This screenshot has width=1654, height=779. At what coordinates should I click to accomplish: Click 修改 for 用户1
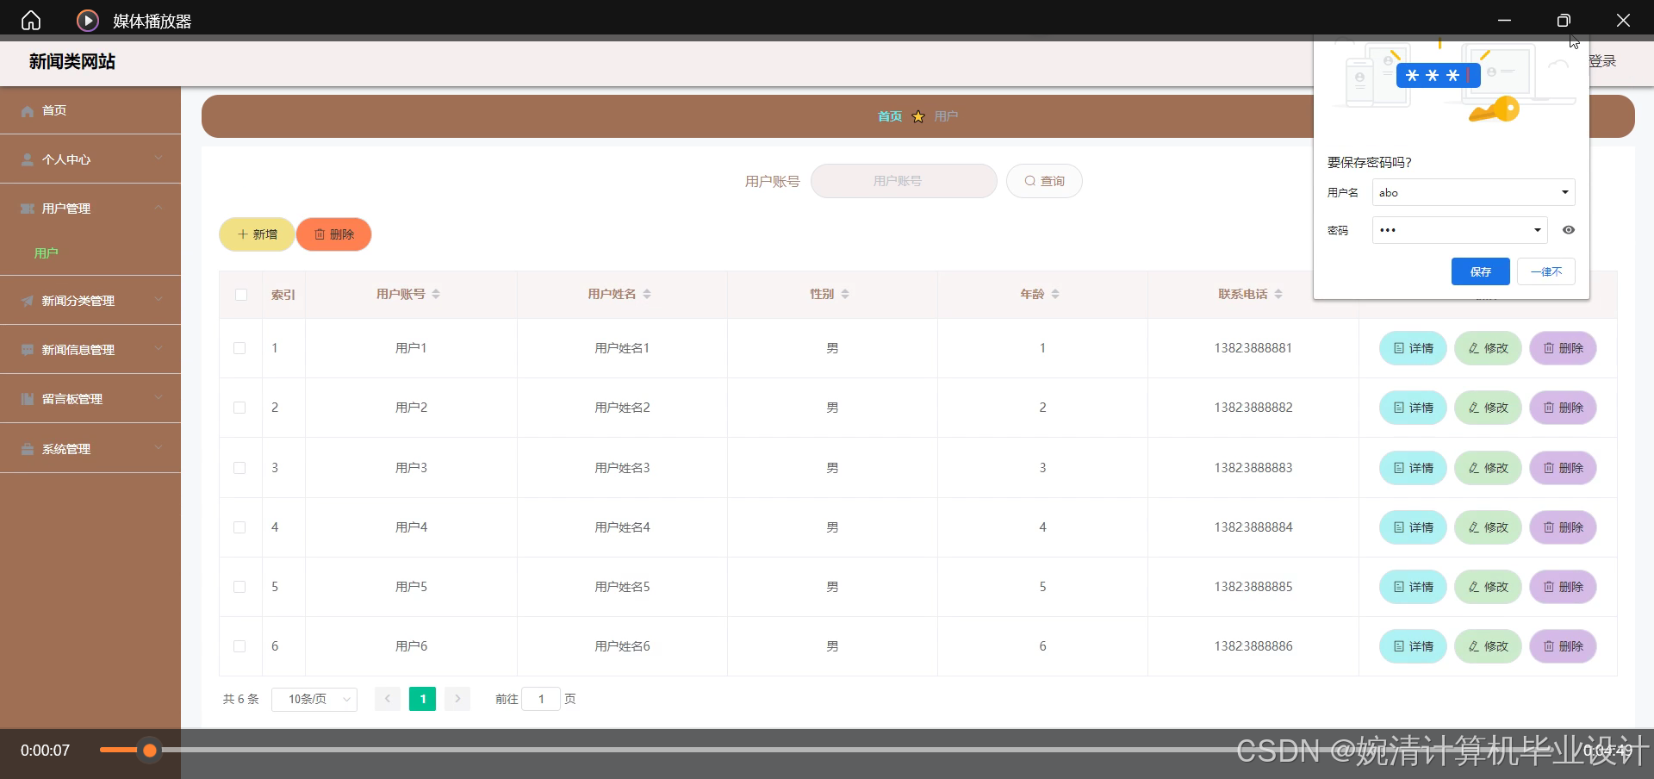tap(1488, 348)
